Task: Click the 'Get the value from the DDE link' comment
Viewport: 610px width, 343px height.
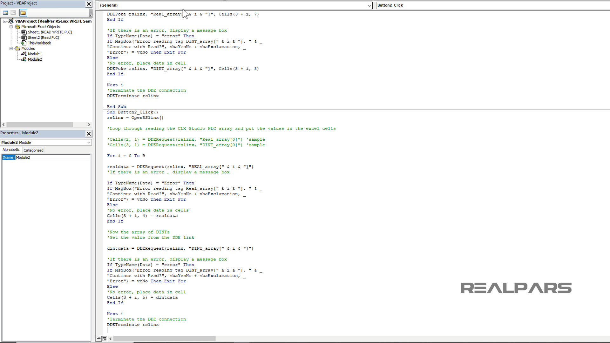Action: tap(150, 238)
